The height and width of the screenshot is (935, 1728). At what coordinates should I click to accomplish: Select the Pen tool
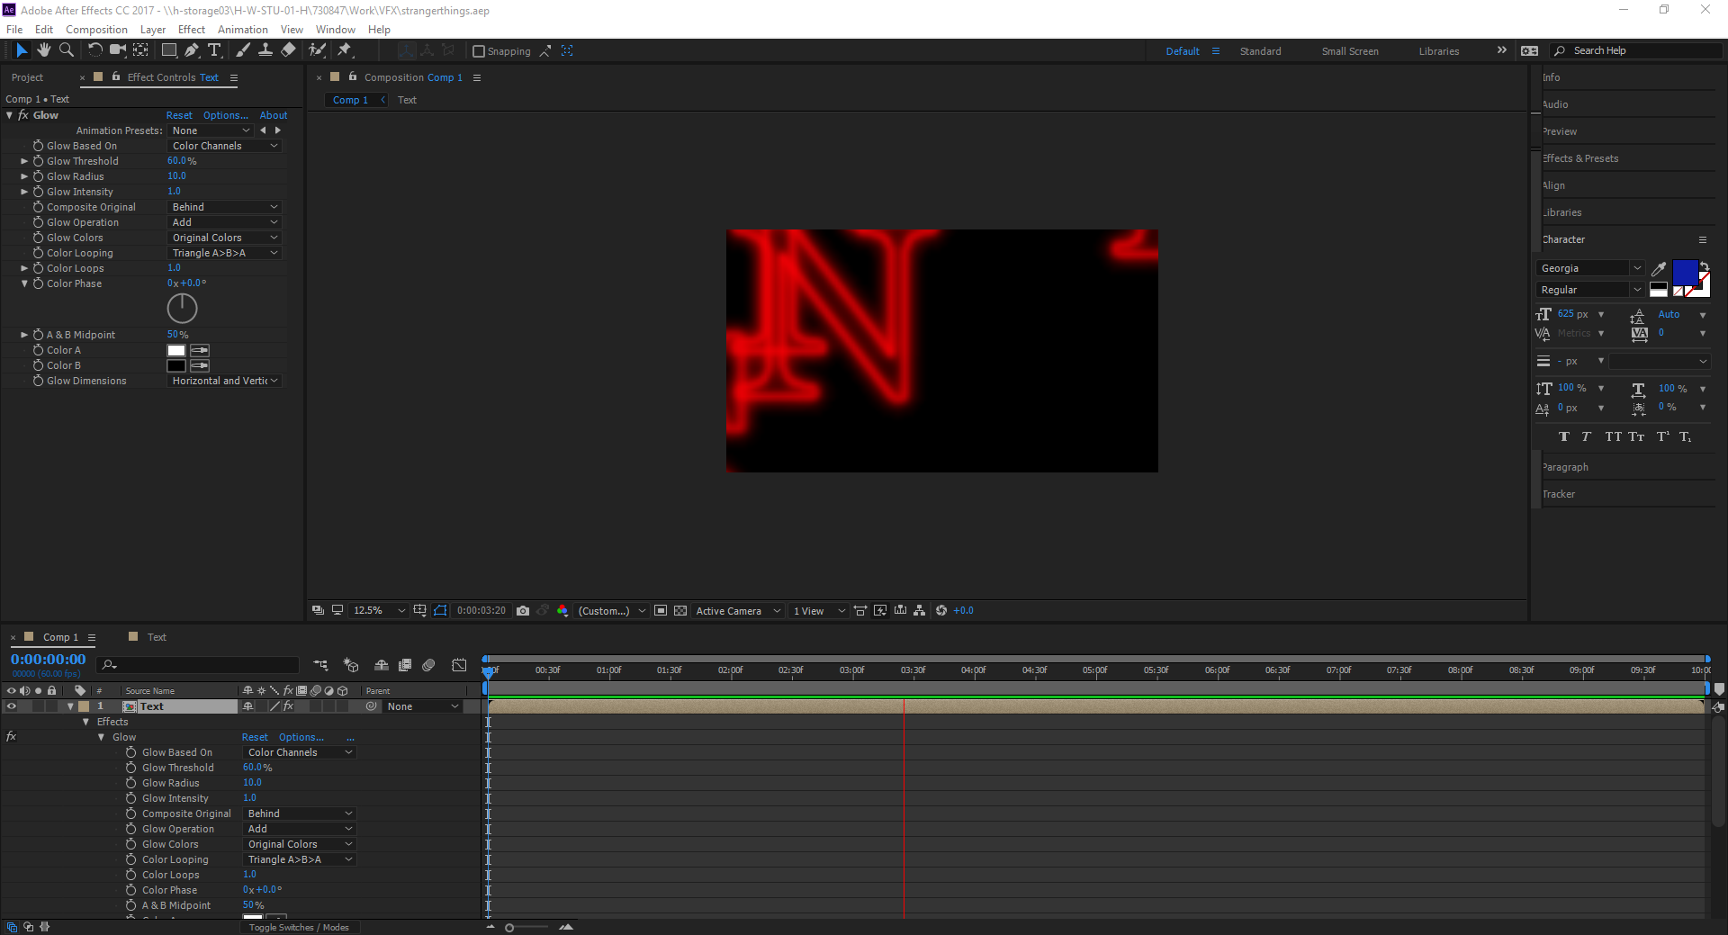[x=192, y=50]
